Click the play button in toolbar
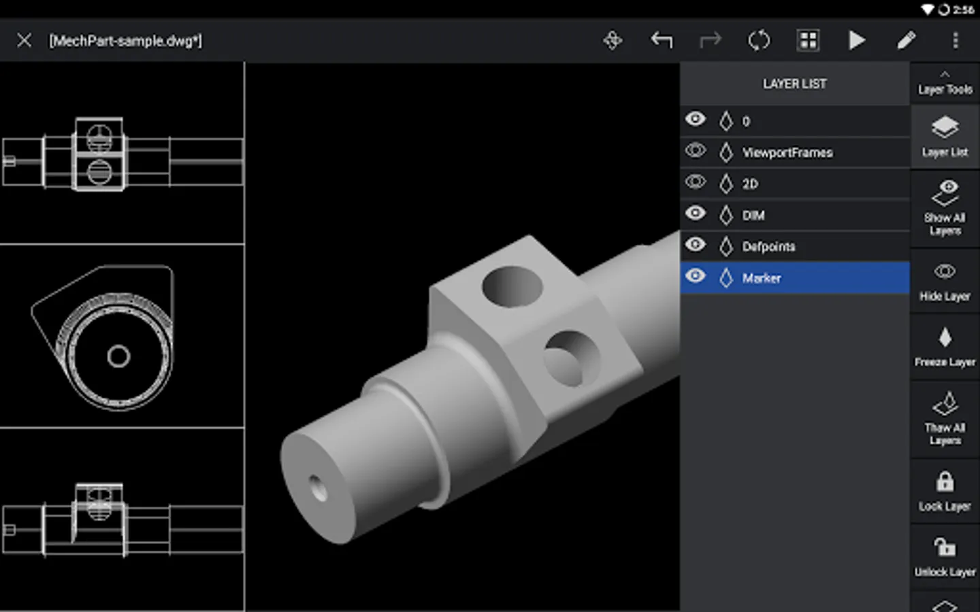This screenshot has width=980, height=612. click(x=857, y=41)
